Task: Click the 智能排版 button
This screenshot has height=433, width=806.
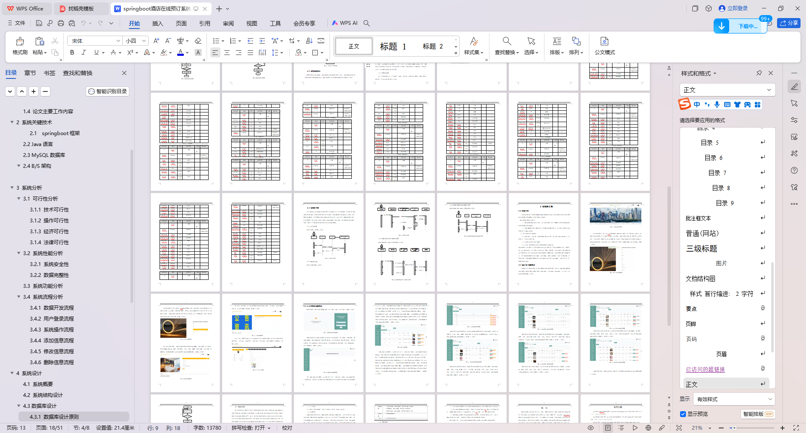Action: pos(758,414)
